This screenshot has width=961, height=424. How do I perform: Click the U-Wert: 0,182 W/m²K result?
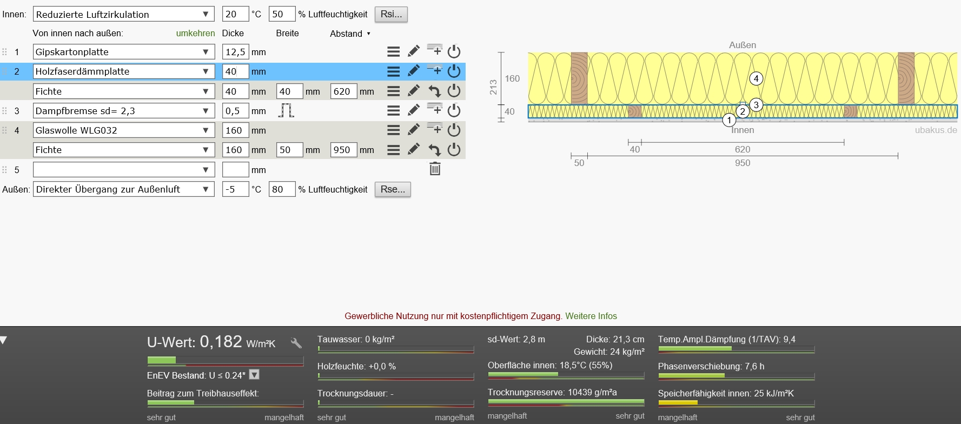coord(211,342)
